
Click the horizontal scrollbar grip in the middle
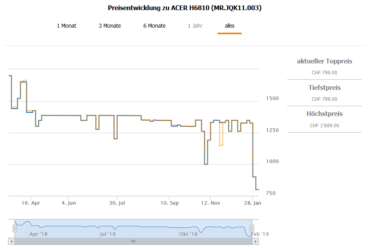133,241
